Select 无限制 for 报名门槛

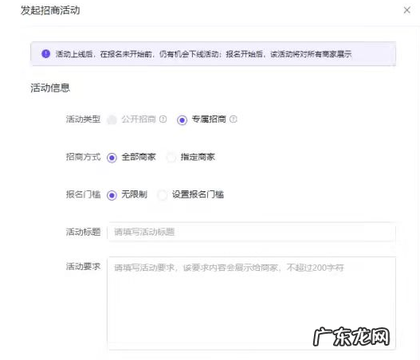[x=112, y=195]
